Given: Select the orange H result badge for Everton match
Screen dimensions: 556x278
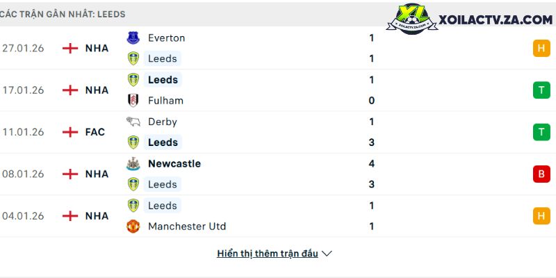Looking at the screenshot, I should (x=541, y=49).
